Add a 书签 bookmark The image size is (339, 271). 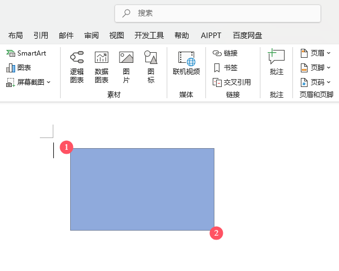point(225,67)
